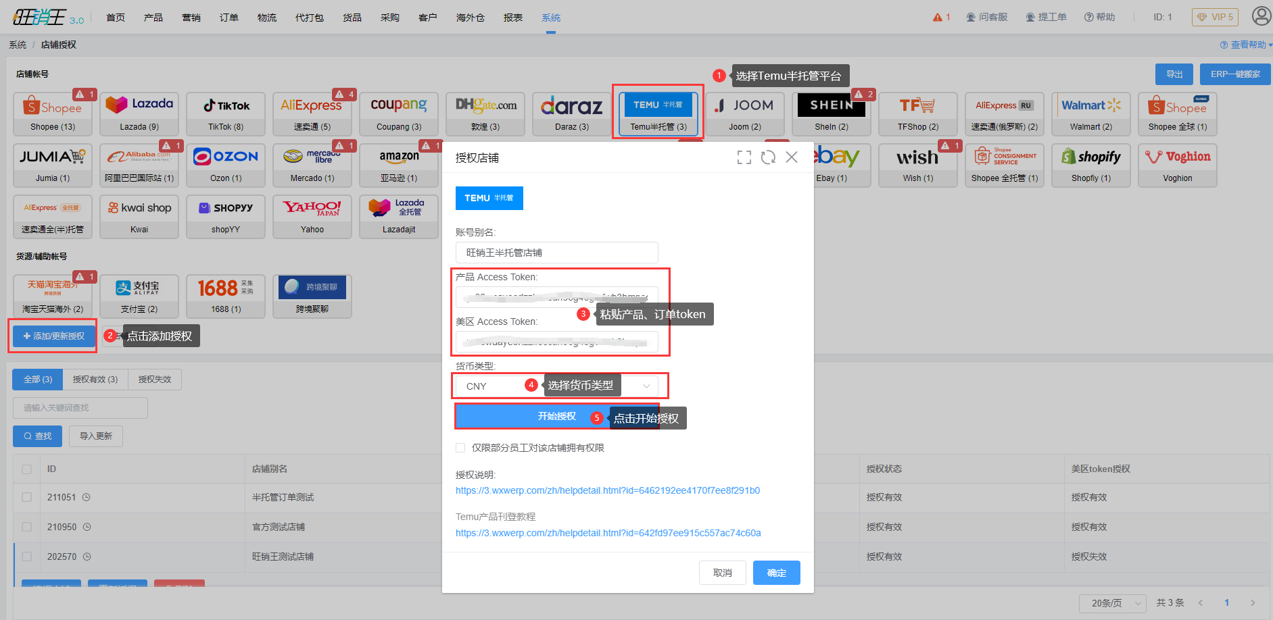Open the Shopee platform tile
The height and width of the screenshot is (620, 1273).
pos(53,113)
